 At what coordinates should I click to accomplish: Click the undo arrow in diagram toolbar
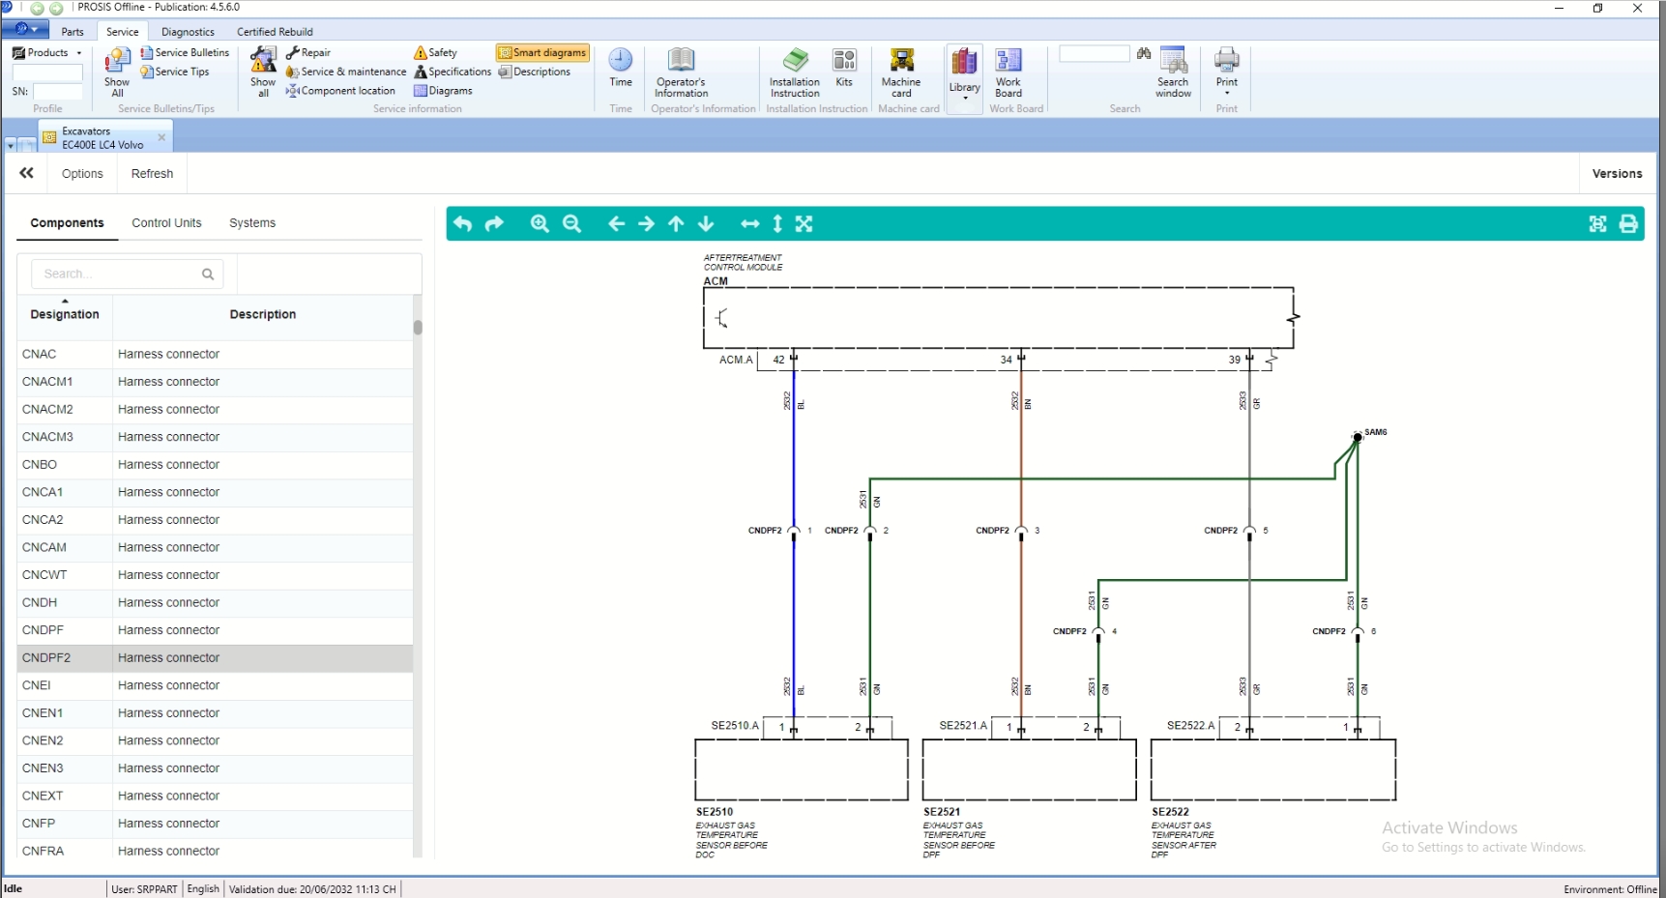(x=463, y=224)
